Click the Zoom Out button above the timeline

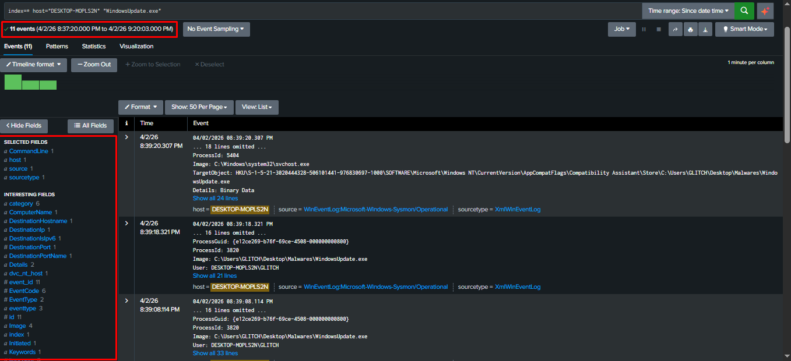(x=94, y=65)
